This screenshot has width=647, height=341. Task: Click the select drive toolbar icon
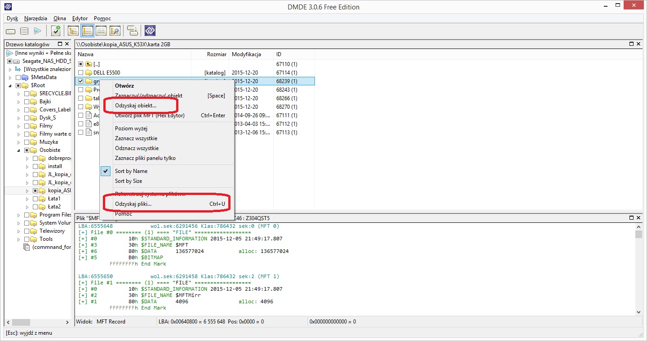click(x=11, y=31)
